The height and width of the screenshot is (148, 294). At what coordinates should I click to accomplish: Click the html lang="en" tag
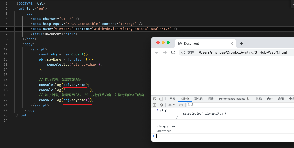tap(31, 8)
